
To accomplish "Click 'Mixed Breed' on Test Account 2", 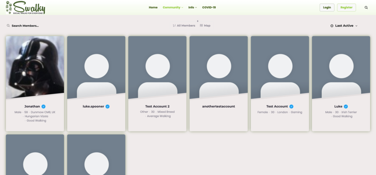I will [x=166, y=112].
